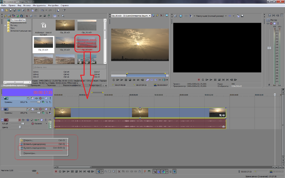
Task: Open the Инструменты menu
Action: tap(39, 5)
